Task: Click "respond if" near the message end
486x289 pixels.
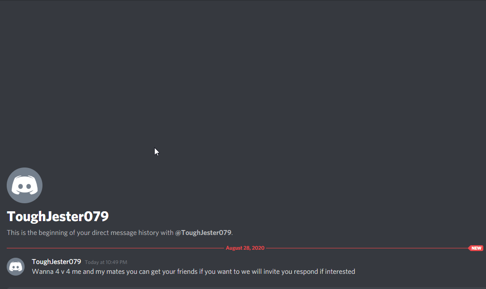Action: coord(309,272)
